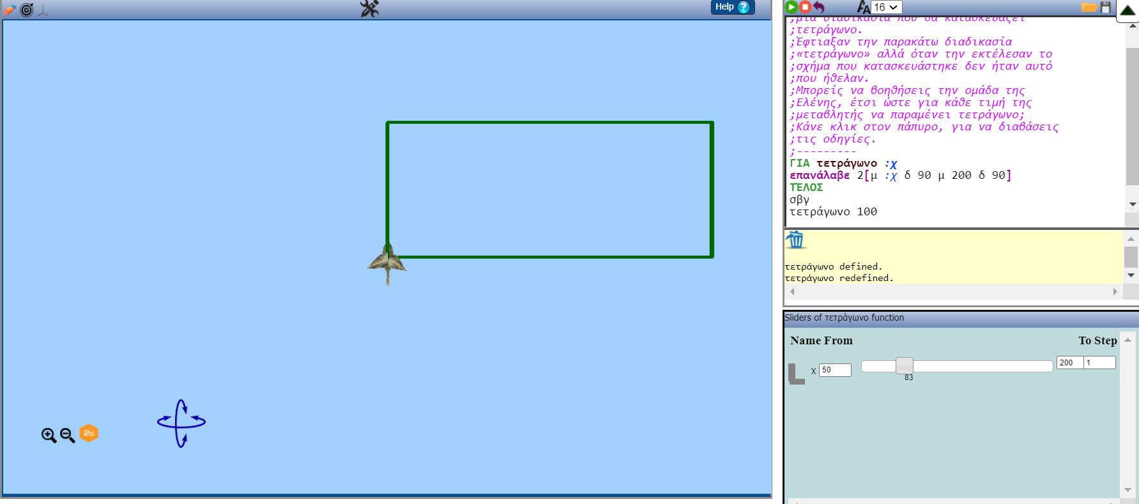Click the target icon in the canvas toolbar

(27, 10)
